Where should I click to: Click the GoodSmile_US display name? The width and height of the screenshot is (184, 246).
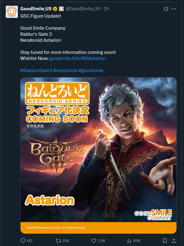(x=36, y=9)
